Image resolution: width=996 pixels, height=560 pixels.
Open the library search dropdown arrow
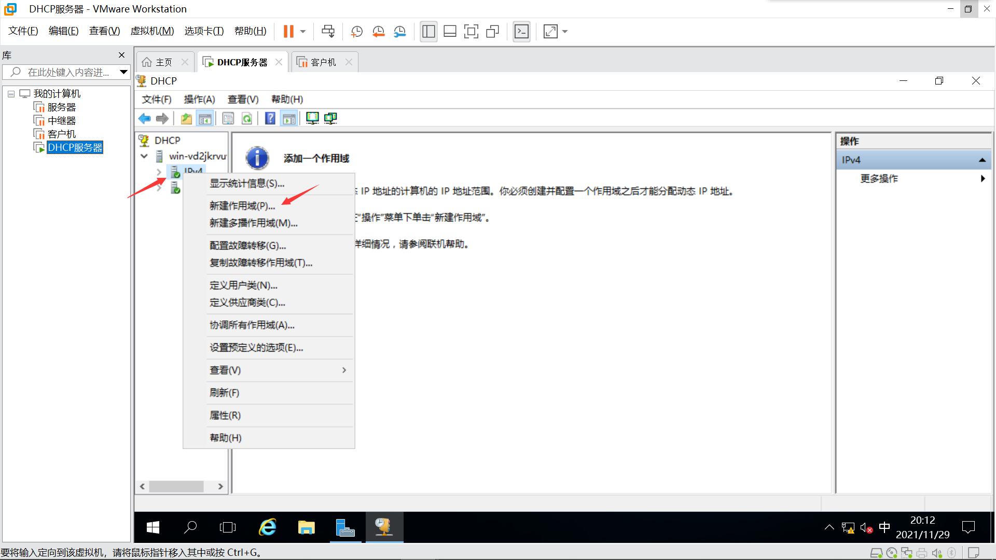pyautogui.click(x=123, y=72)
